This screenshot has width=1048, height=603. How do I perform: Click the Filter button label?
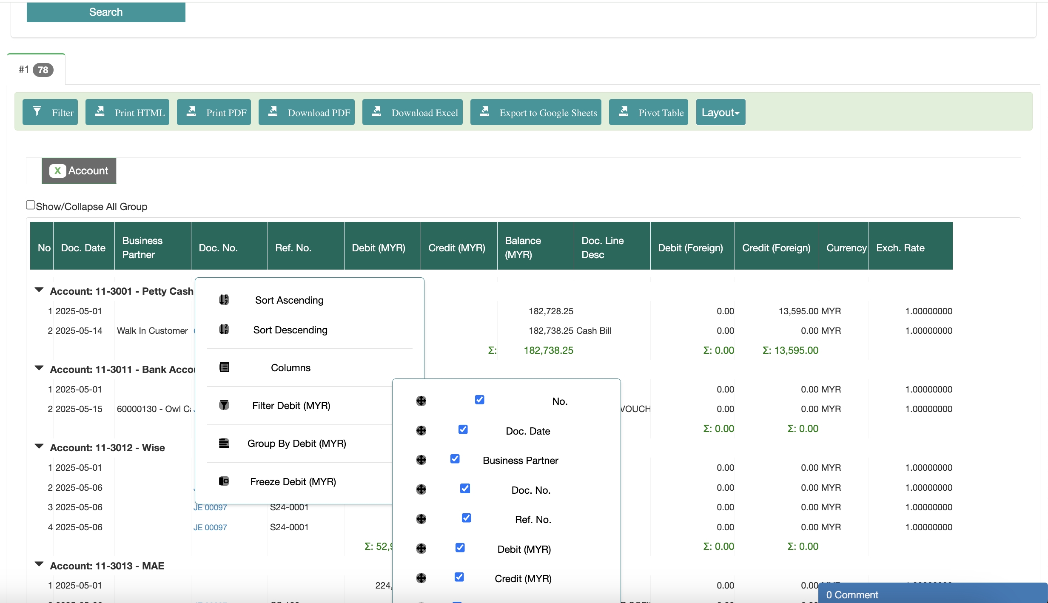[63, 113]
